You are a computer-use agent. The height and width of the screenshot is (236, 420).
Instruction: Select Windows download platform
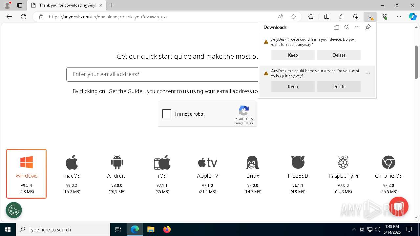[x=26, y=174]
